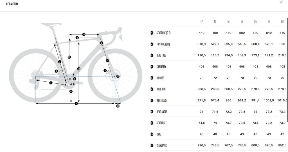
Task: Click marker 14 on the fork in the diagram
Action: click(x=107, y=60)
